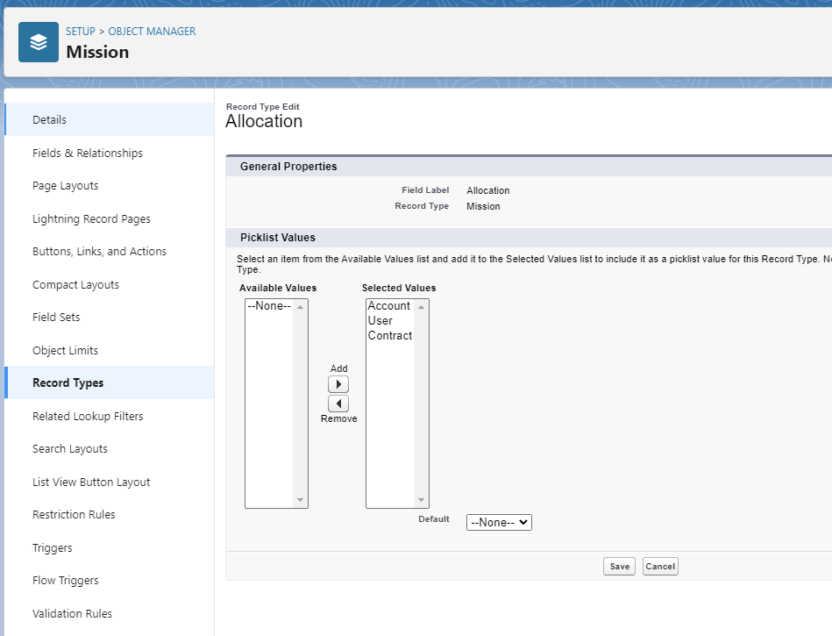Open the Details sidebar item

click(49, 120)
